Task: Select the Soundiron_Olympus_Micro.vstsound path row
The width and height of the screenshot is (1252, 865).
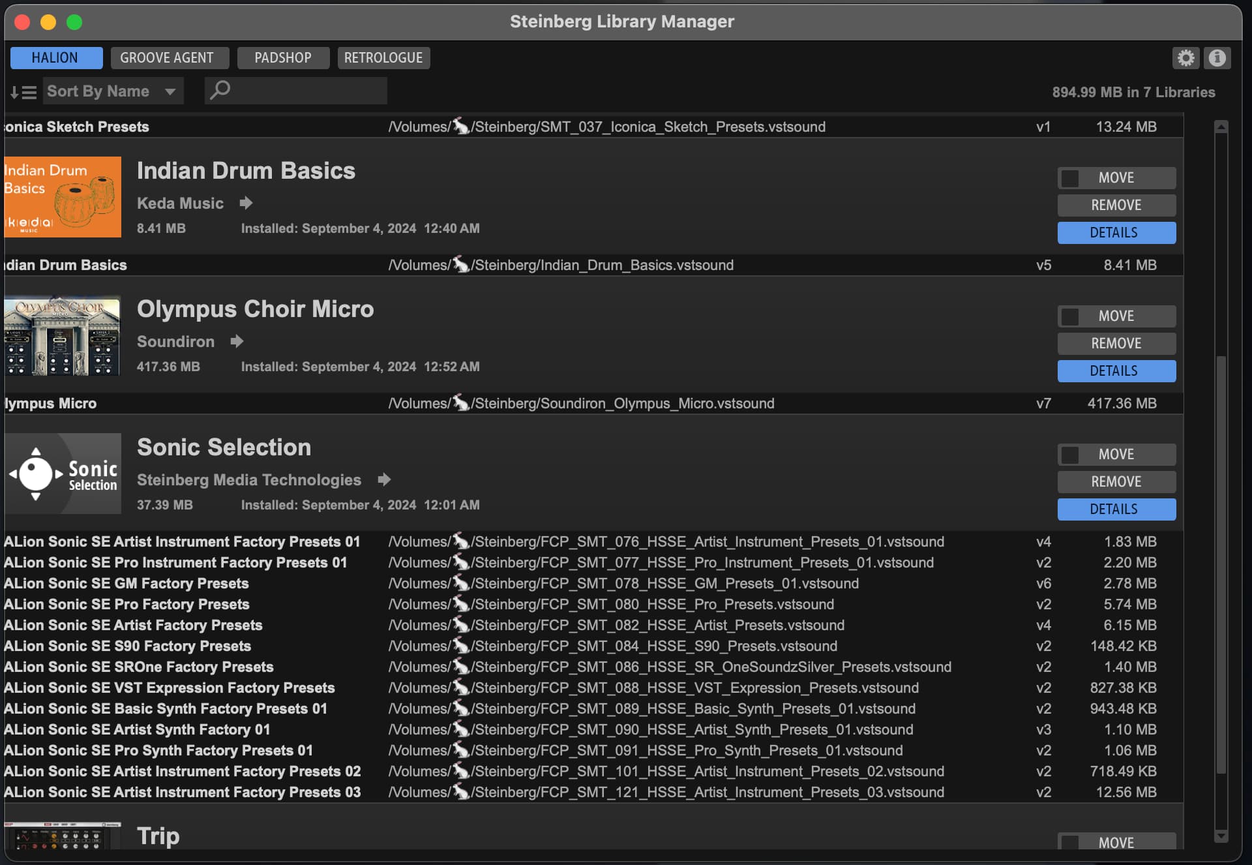Action: point(593,404)
